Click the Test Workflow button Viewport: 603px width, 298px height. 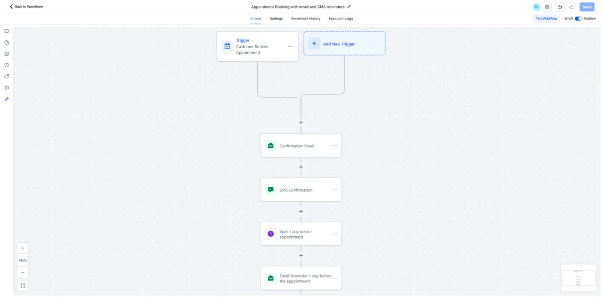click(x=546, y=19)
